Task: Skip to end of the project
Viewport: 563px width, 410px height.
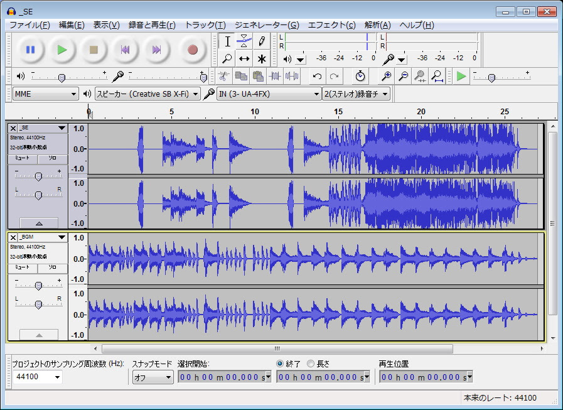Action: click(x=157, y=50)
